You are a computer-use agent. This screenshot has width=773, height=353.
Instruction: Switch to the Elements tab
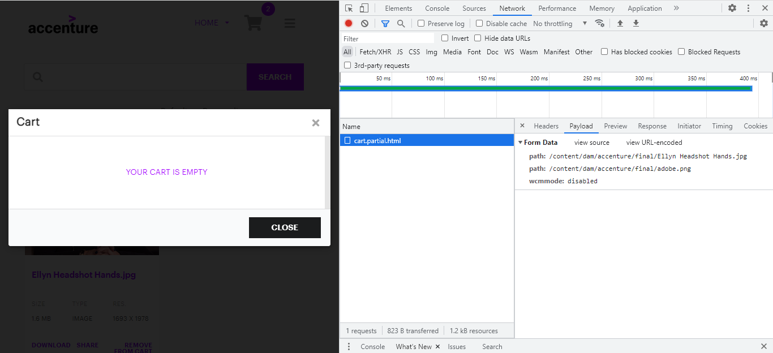point(398,8)
